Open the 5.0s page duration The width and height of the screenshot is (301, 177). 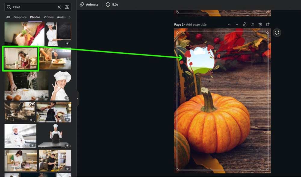pyautogui.click(x=112, y=5)
